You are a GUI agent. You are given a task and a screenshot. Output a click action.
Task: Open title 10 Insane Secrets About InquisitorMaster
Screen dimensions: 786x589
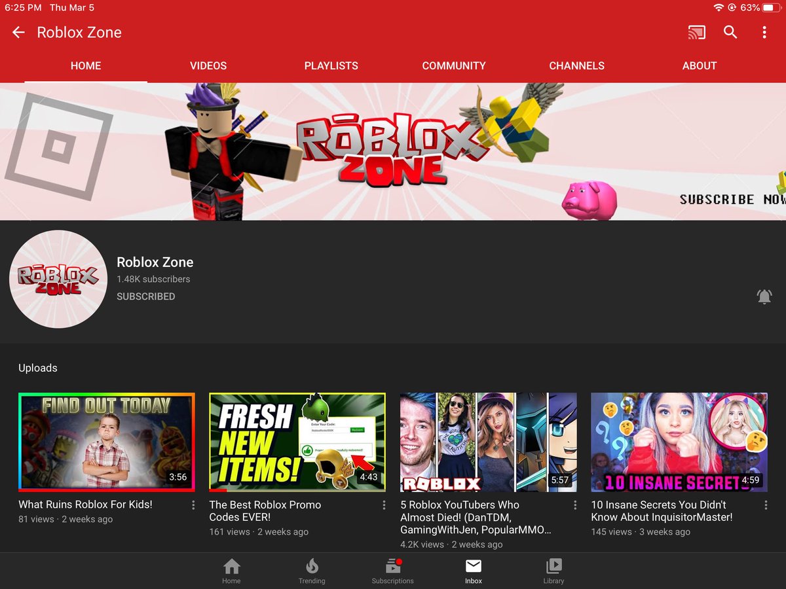(x=662, y=510)
